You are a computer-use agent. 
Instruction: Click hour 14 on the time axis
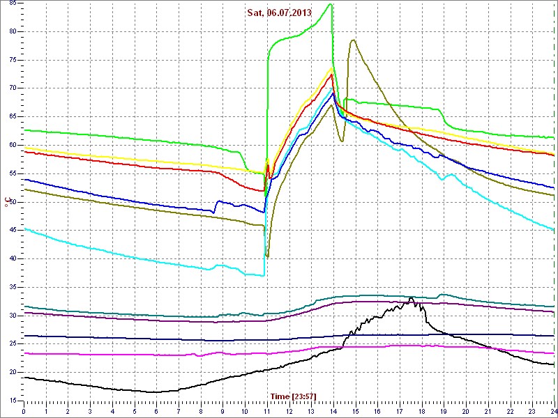click(333, 411)
